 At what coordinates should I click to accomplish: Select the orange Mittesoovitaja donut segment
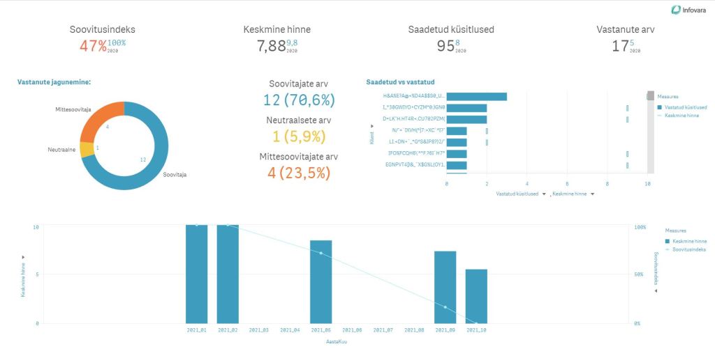pos(98,120)
